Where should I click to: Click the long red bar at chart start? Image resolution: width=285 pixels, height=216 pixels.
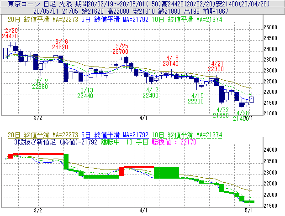tap(38, 154)
